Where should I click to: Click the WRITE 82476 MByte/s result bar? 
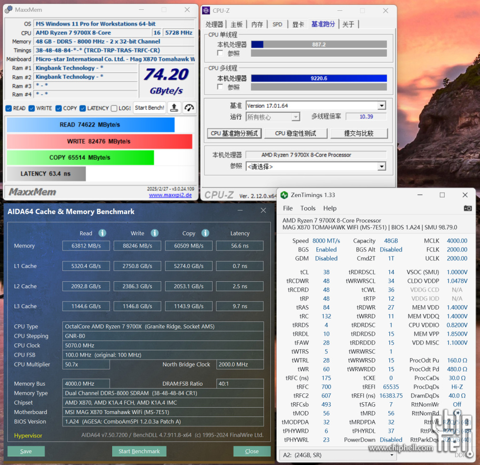coord(99,141)
